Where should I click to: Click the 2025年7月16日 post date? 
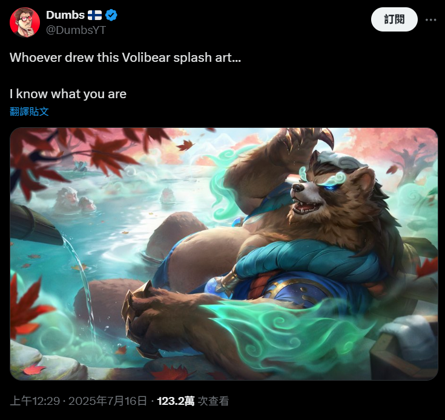(x=108, y=401)
